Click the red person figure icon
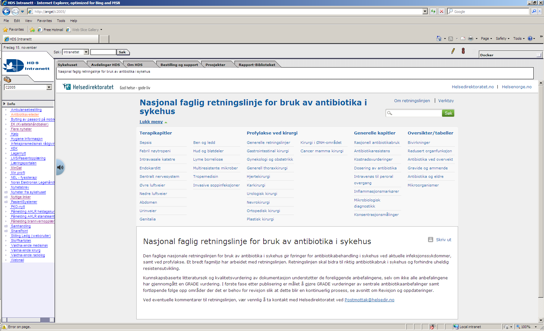This screenshot has width=544, height=331. (463, 51)
